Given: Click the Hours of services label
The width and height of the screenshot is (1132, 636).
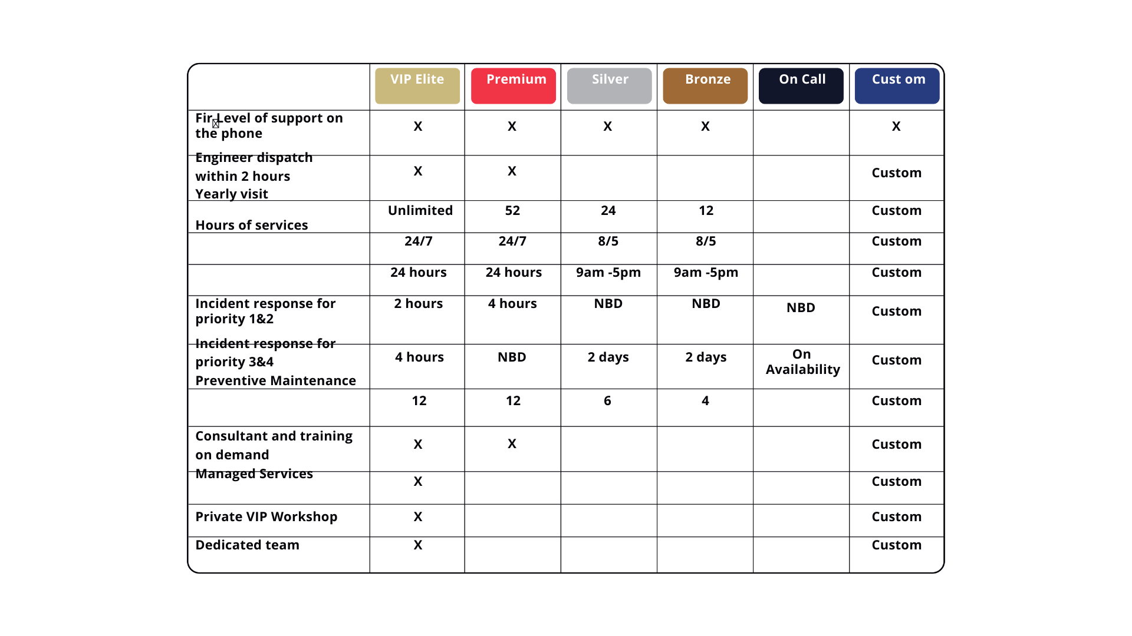Looking at the screenshot, I should coord(251,226).
